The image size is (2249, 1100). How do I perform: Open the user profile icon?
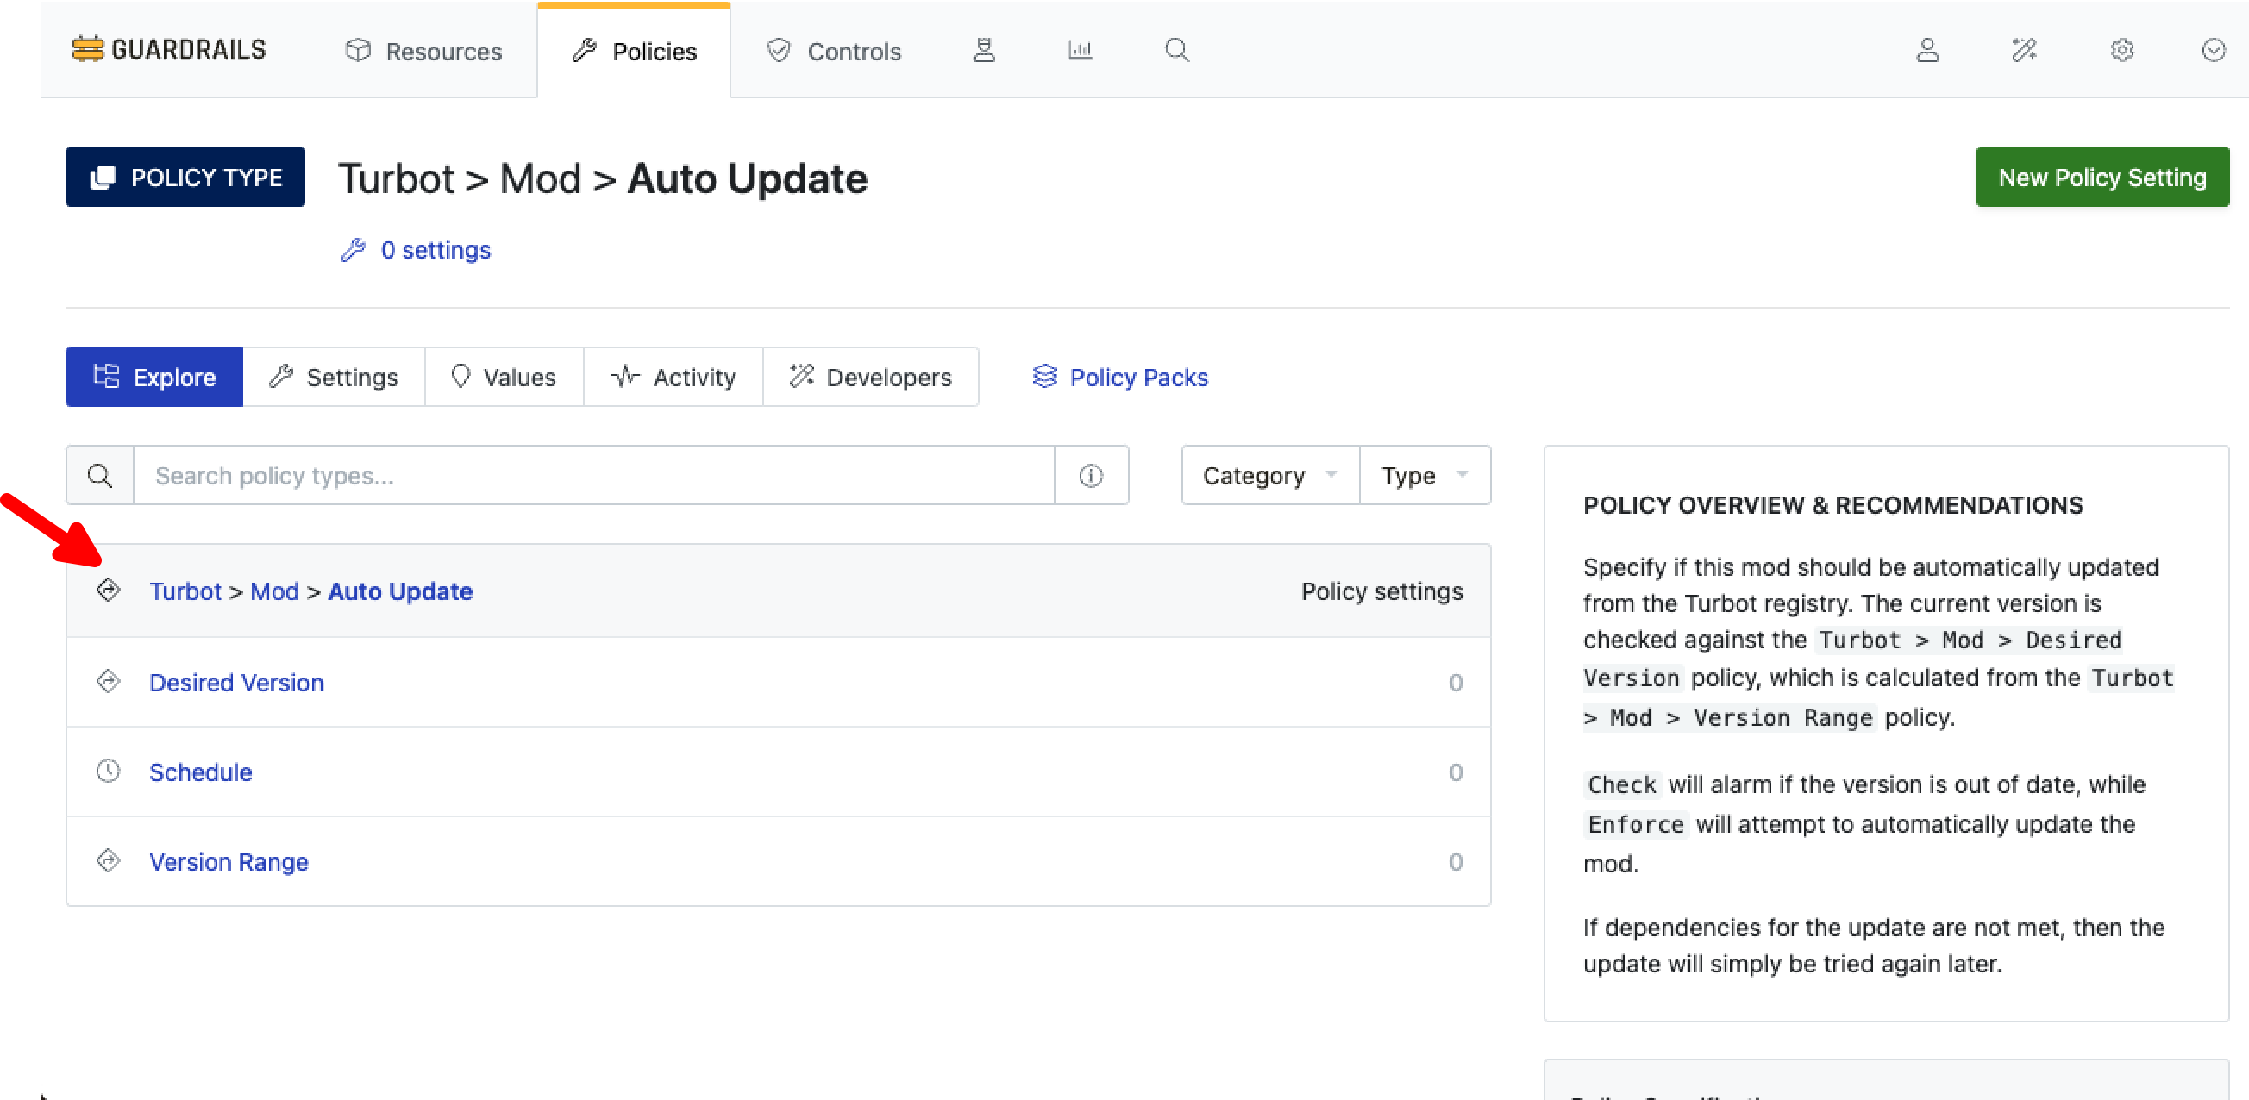[1926, 50]
